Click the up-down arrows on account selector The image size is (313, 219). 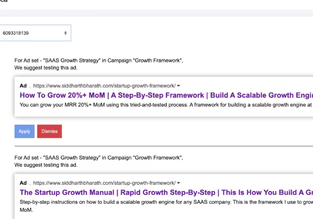pyautogui.click(x=65, y=33)
